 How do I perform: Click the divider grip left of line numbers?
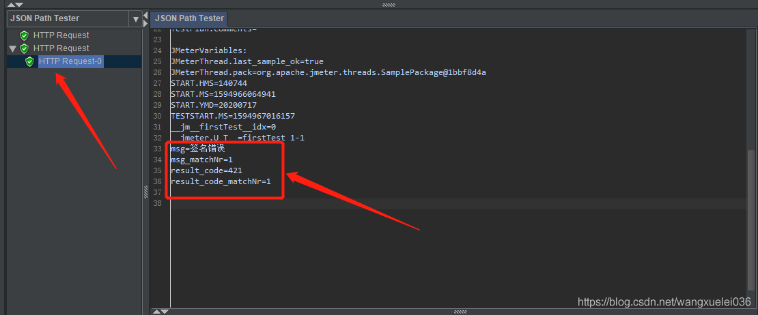tap(145, 192)
